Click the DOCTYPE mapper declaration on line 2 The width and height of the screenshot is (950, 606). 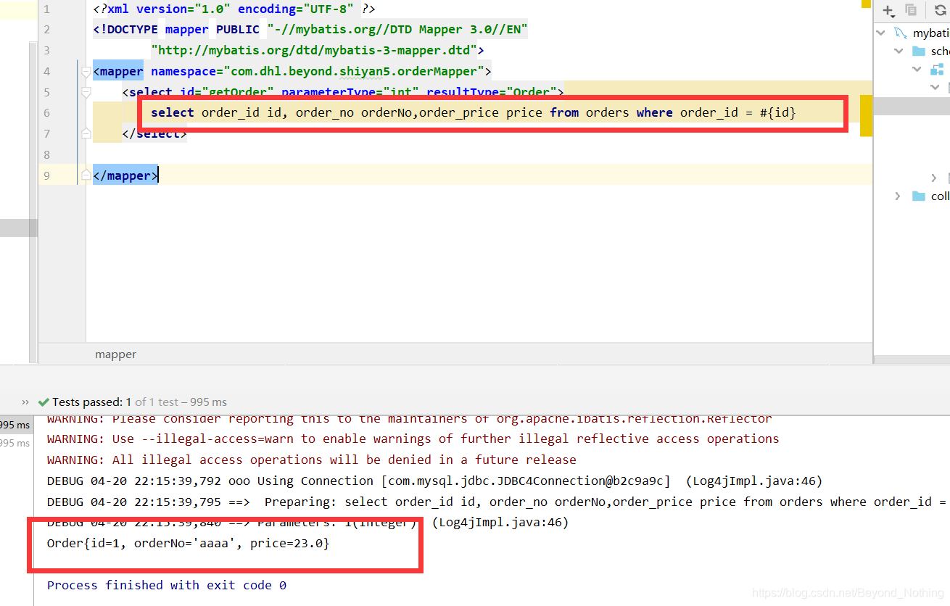pos(310,30)
